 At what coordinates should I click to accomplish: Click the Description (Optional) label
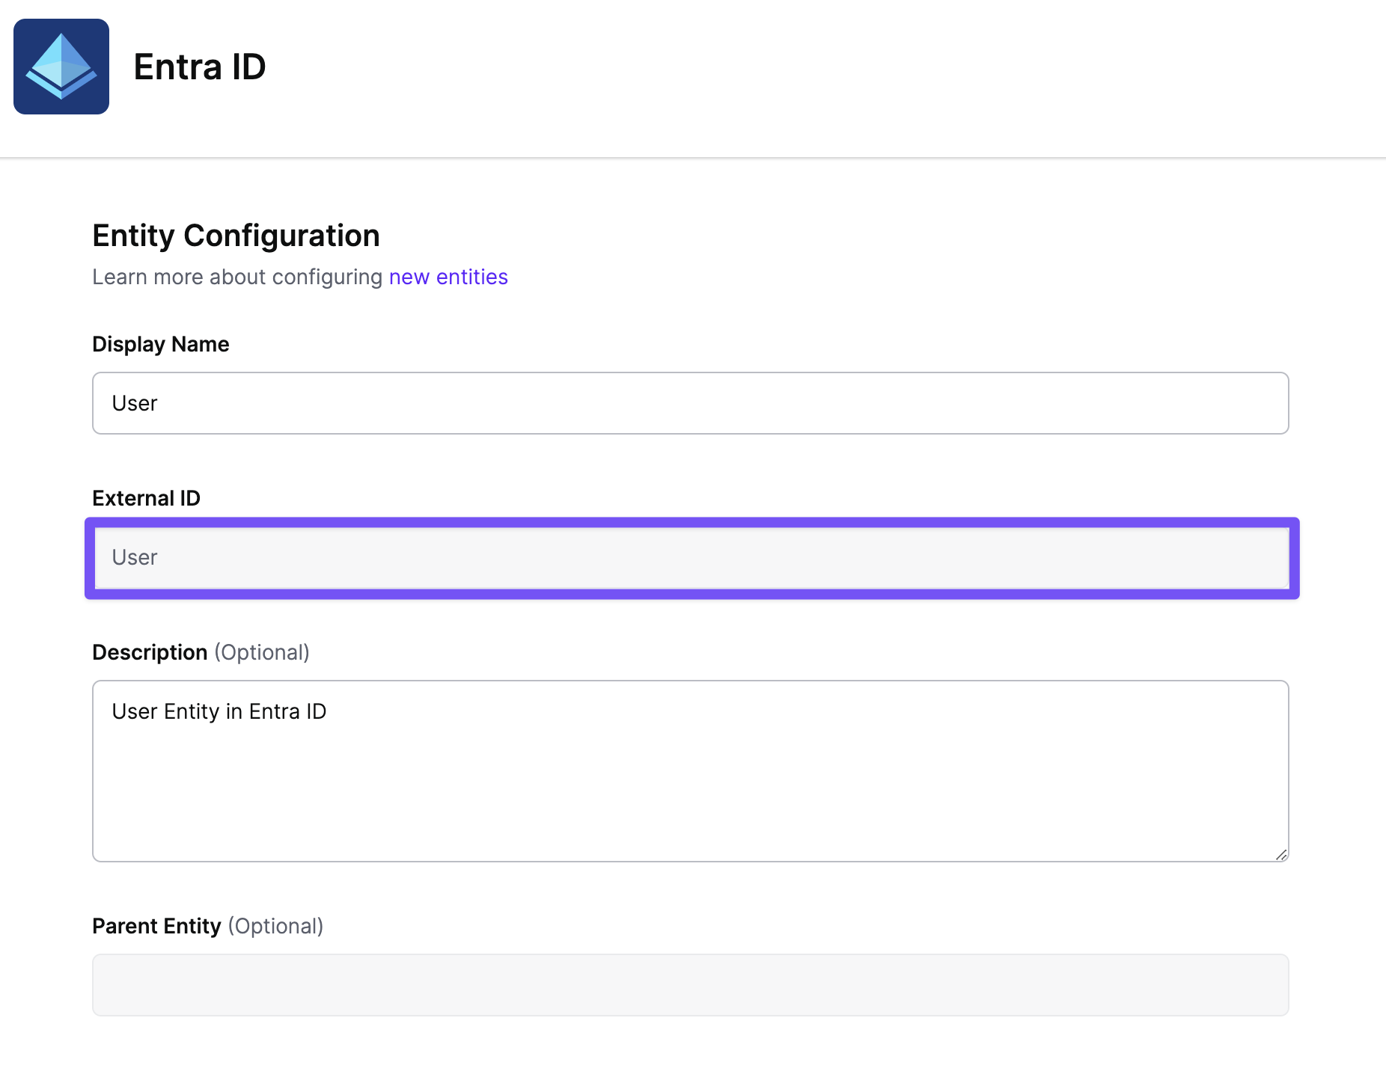point(201,652)
